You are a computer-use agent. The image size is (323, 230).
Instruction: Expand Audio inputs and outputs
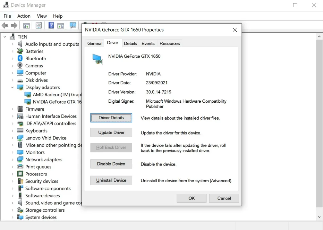[x=13, y=44]
